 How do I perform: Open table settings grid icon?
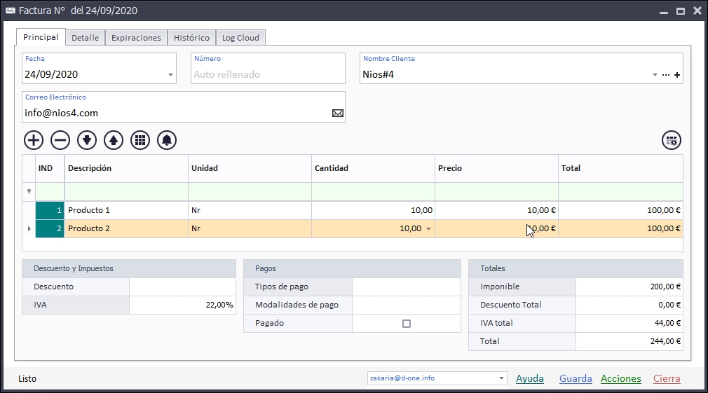[x=672, y=140]
